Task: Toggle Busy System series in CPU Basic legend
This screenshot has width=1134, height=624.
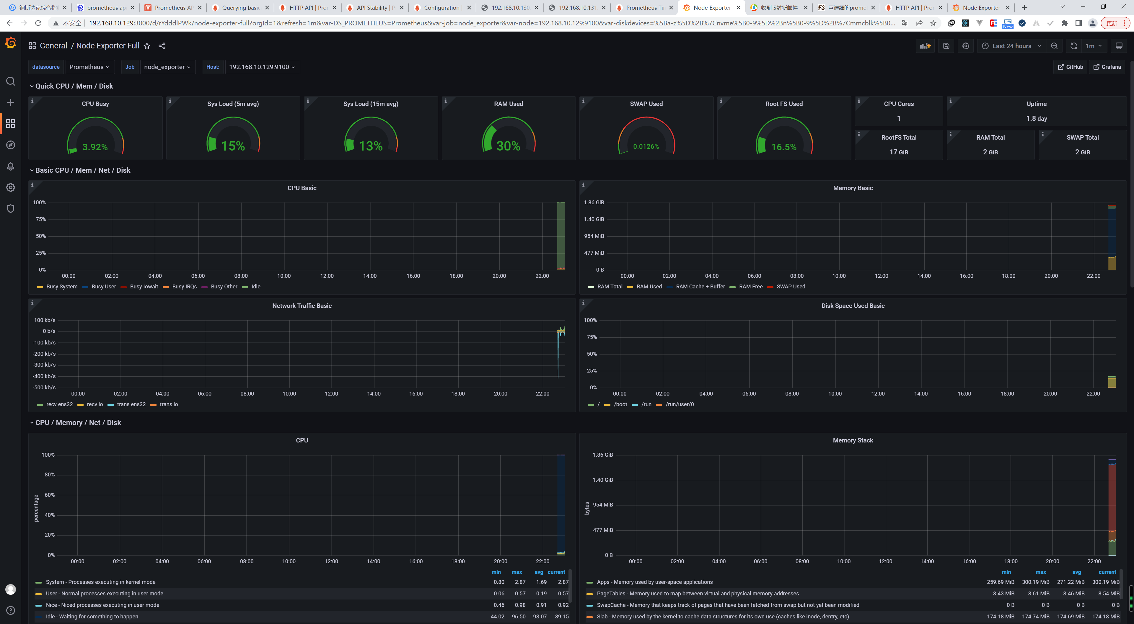Action: coord(62,287)
